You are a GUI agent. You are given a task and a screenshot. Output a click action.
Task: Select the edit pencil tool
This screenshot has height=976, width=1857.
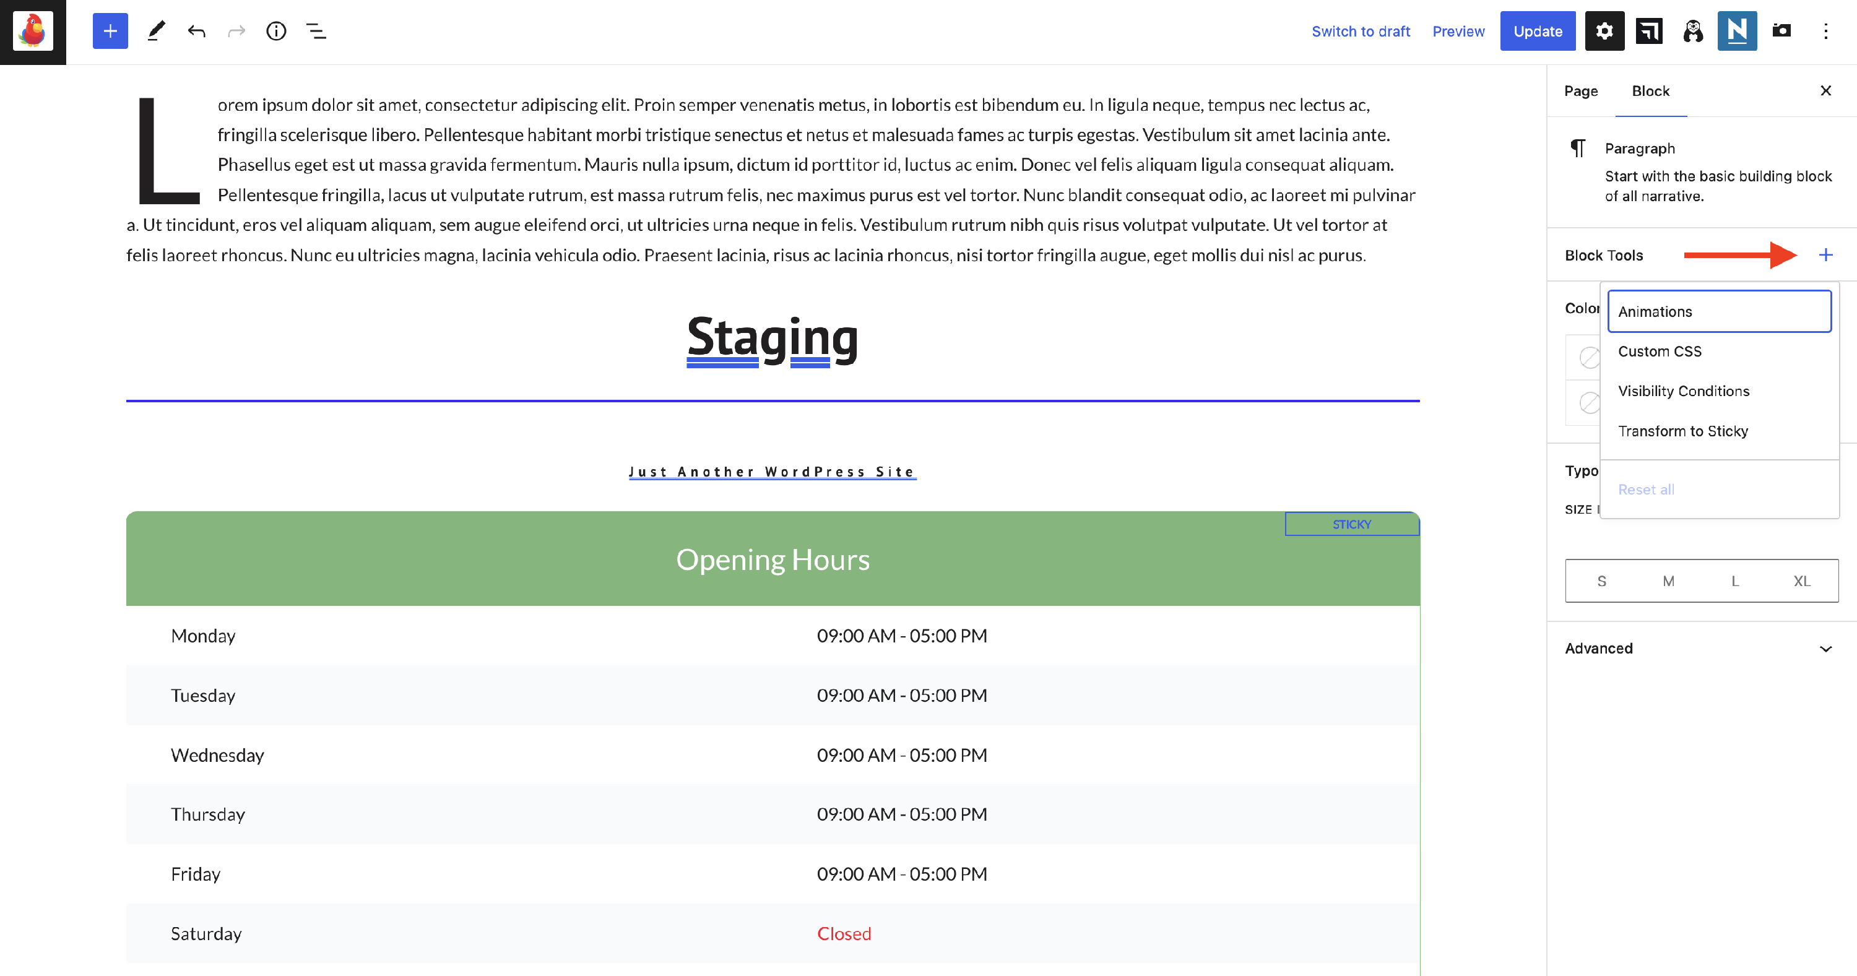(x=156, y=31)
